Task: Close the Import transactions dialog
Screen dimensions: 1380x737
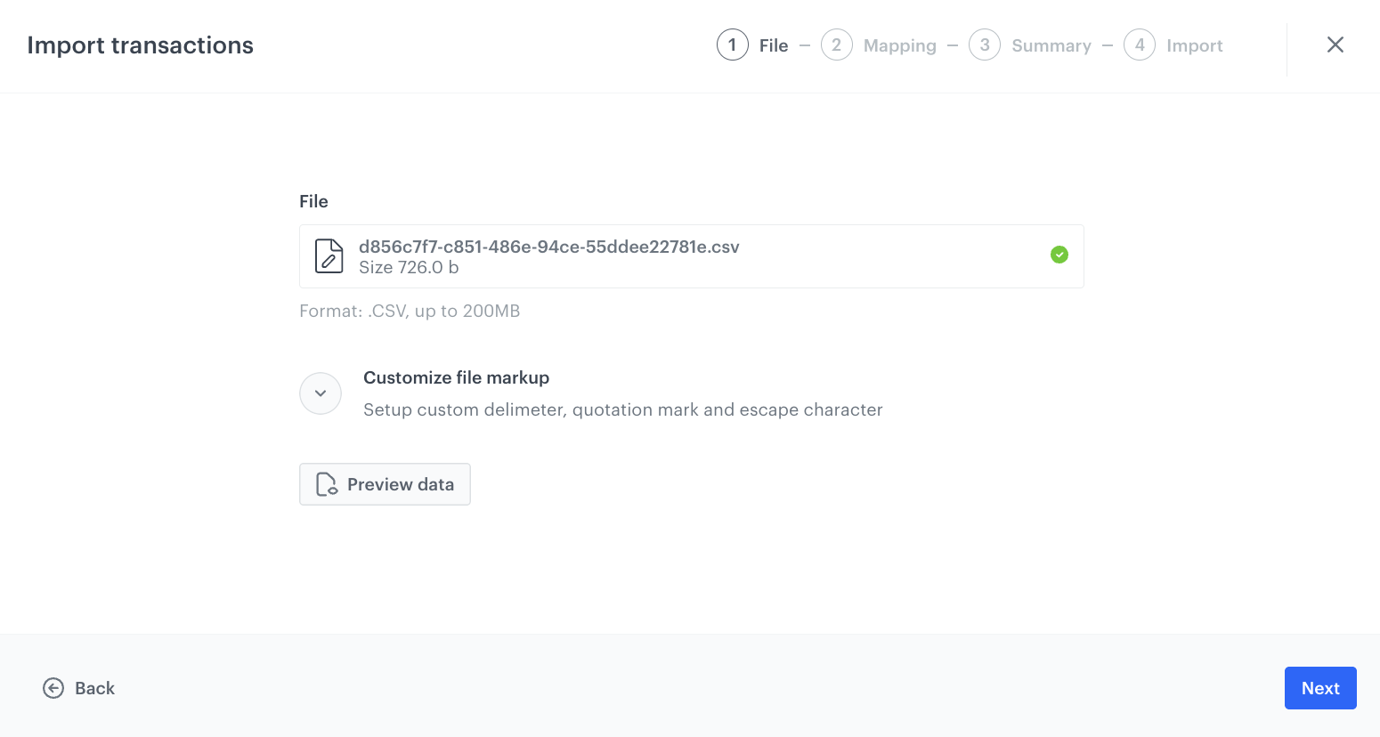Action: pos(1335,44)
